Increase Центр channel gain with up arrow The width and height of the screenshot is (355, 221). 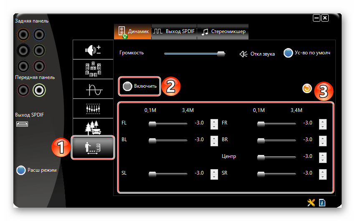pos(322,155)
